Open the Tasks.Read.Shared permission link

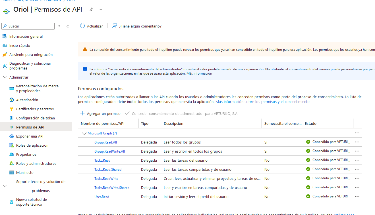(x=108, y=170)
